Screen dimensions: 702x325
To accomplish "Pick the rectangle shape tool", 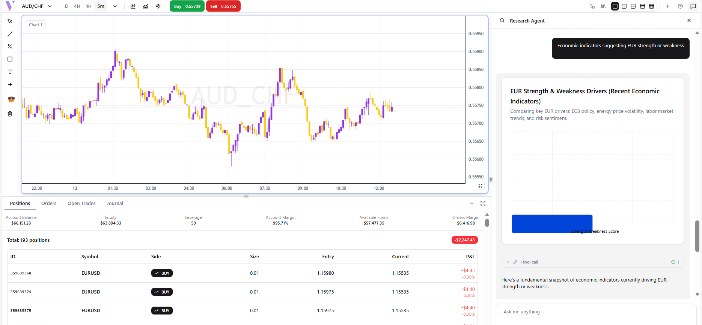I will pos(10,59).
